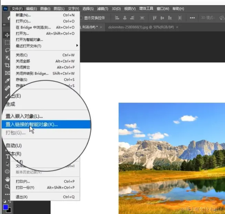Click the swap foreground/background colors icon

(x=10, y=201)
